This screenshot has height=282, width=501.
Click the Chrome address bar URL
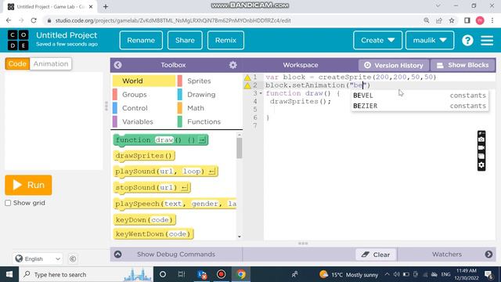coord(173,20)
